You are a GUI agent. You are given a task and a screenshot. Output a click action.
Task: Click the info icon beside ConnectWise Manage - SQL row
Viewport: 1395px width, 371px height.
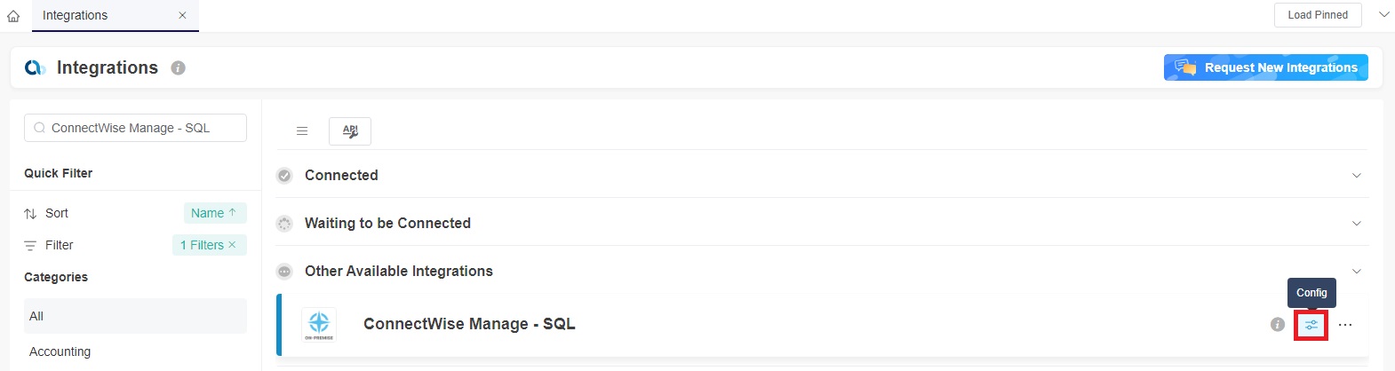coord(1278,325)
